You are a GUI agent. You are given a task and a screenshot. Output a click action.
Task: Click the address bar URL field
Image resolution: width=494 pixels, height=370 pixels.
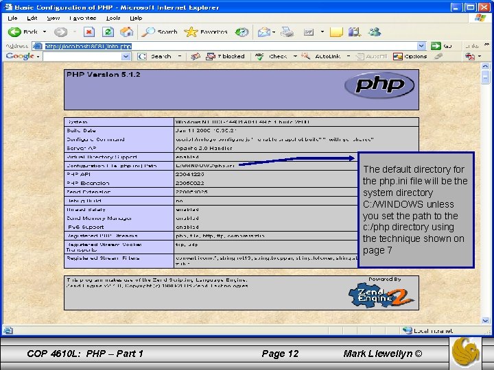pos(229,46)
